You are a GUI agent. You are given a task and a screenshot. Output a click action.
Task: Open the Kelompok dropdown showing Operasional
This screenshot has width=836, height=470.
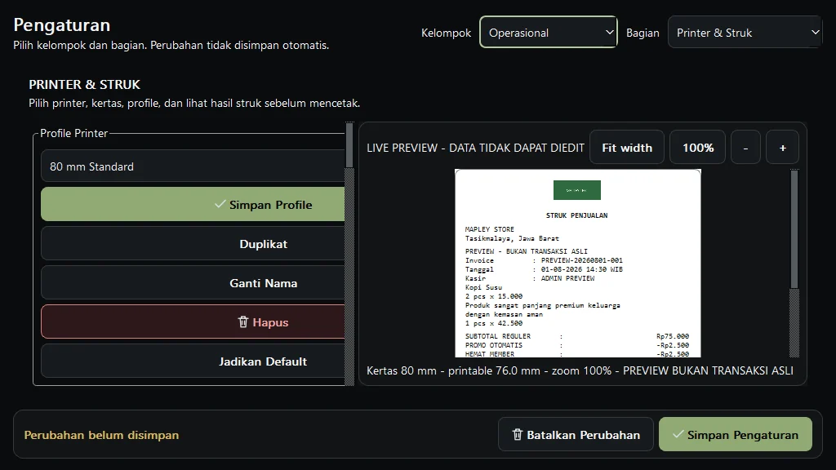point(548,33)
